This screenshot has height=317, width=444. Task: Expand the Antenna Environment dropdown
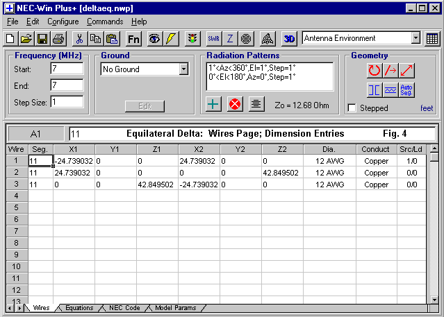(416, 38)
